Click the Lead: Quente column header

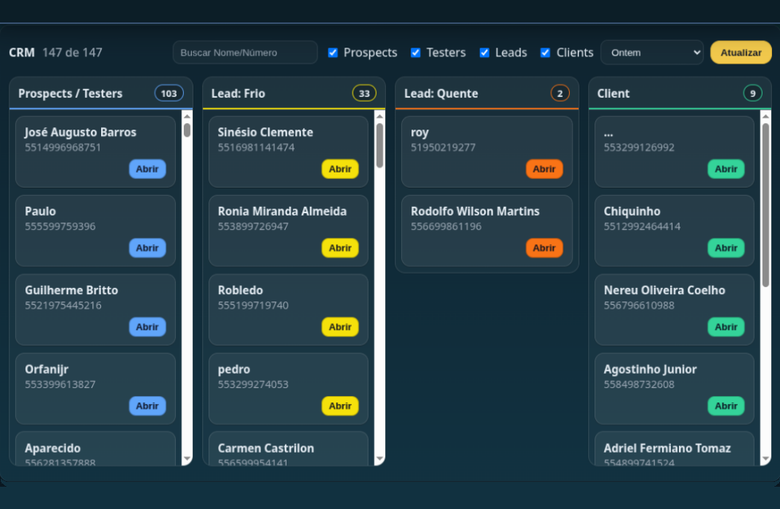(x=442, y=93)
